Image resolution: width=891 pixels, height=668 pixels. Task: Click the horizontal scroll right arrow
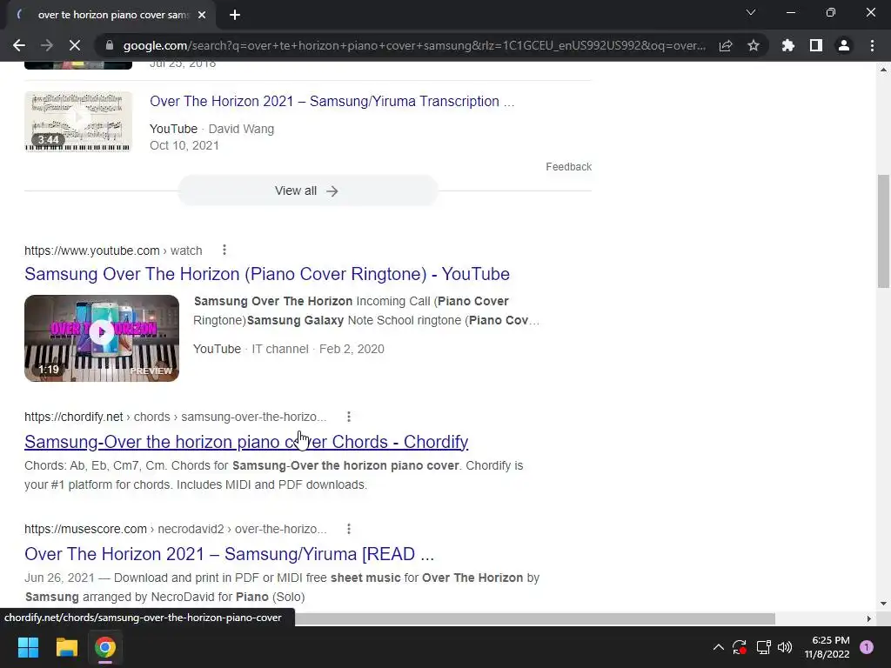click(868, 618)
